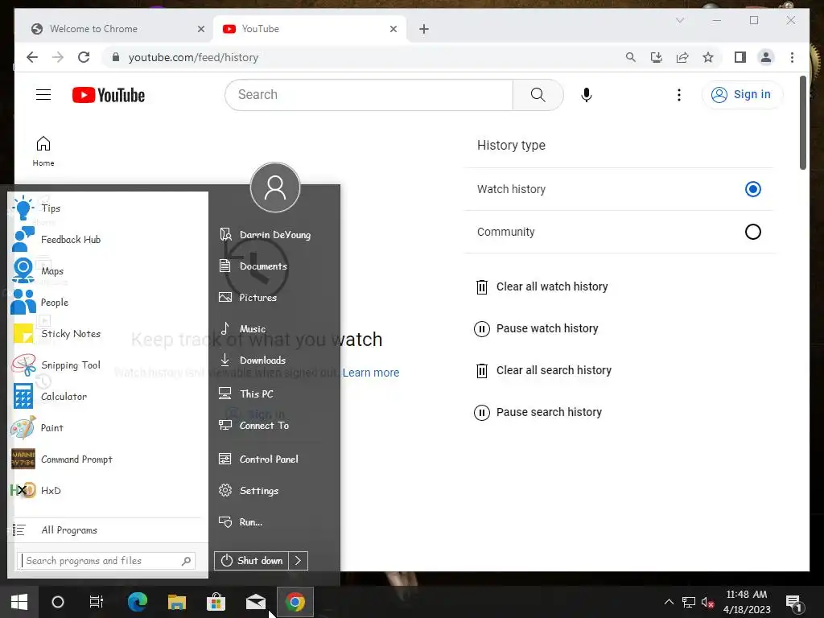Open Documents from the Start menu

click(253, 266)
